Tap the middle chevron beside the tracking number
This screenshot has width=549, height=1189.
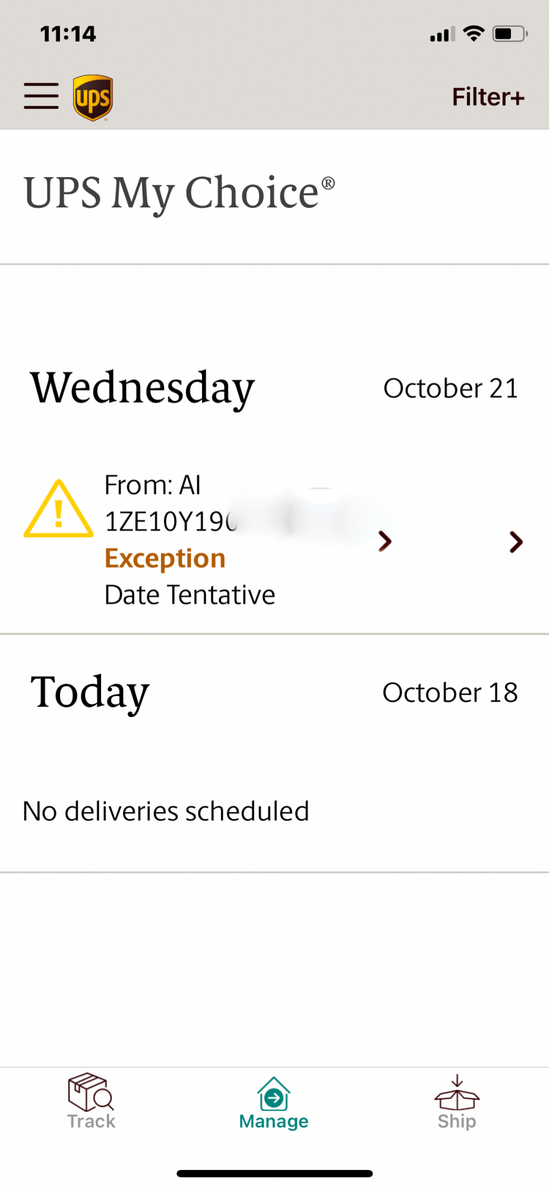pos(385,541)
